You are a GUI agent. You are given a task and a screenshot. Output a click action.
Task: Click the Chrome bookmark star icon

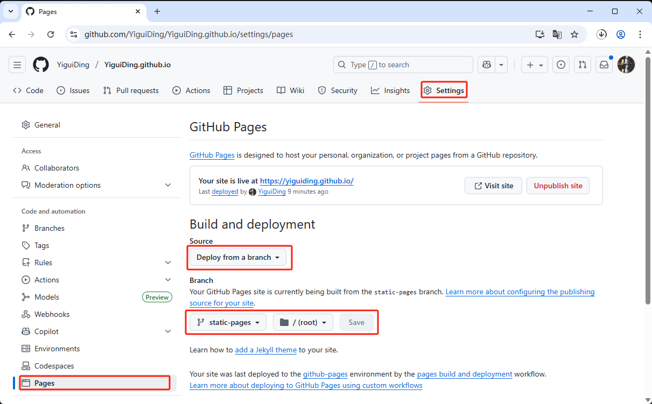[574, 34]
